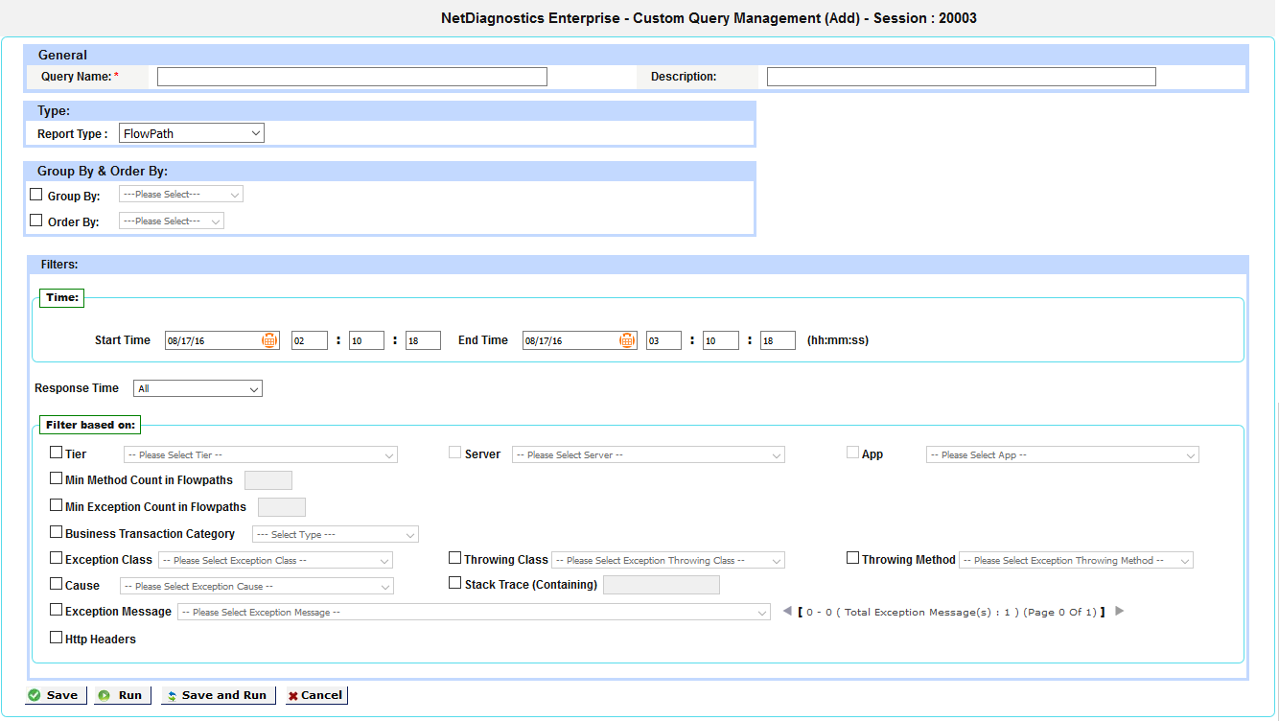
Task: Open Please Select Exception Message dropdown
Action: (x=474, y=612)
